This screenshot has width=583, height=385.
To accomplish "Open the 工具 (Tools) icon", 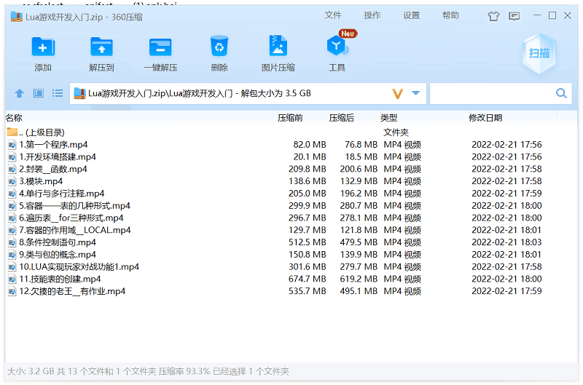I will click(x=337, y=47).
